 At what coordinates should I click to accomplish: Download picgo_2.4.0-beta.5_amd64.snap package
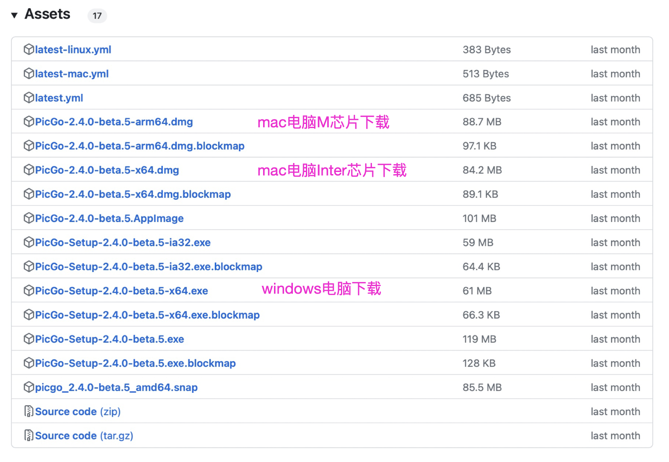pyautogui.click(x=116, y=387)
